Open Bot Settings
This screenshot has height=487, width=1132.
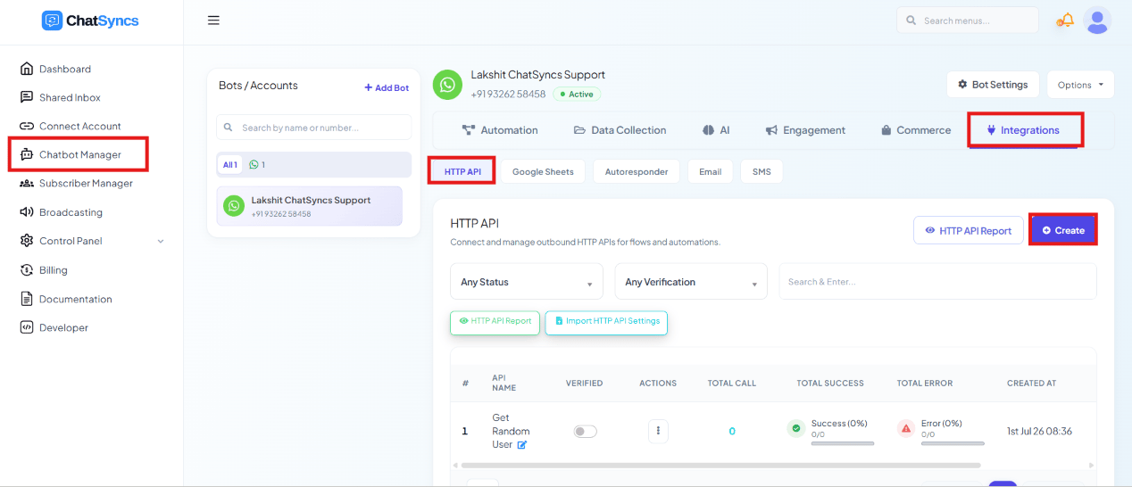point(993,85)
